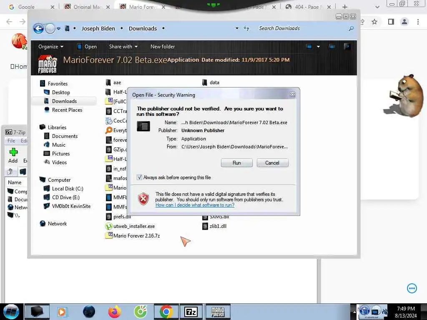
Task: Click Downloads in the address breadcrumb
Action: (x=143, y=29)
